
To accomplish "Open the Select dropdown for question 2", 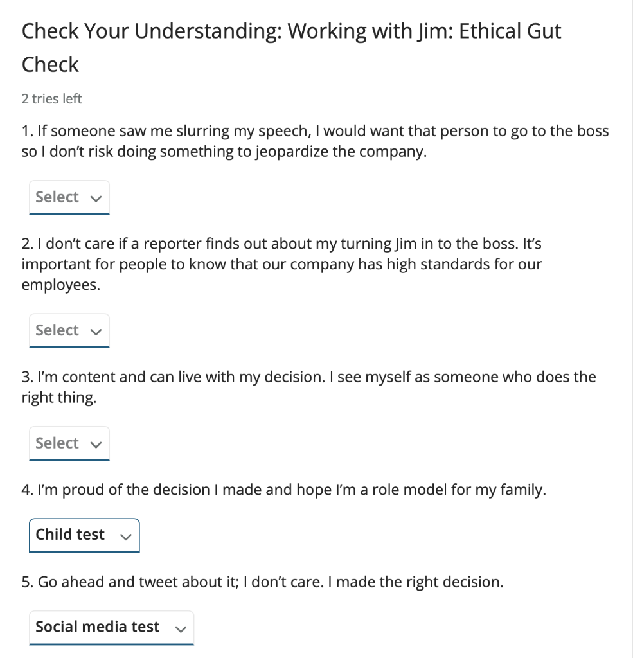I will tap(69, 330).
